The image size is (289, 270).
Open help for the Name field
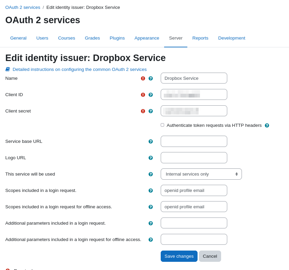tap(150, 78)
